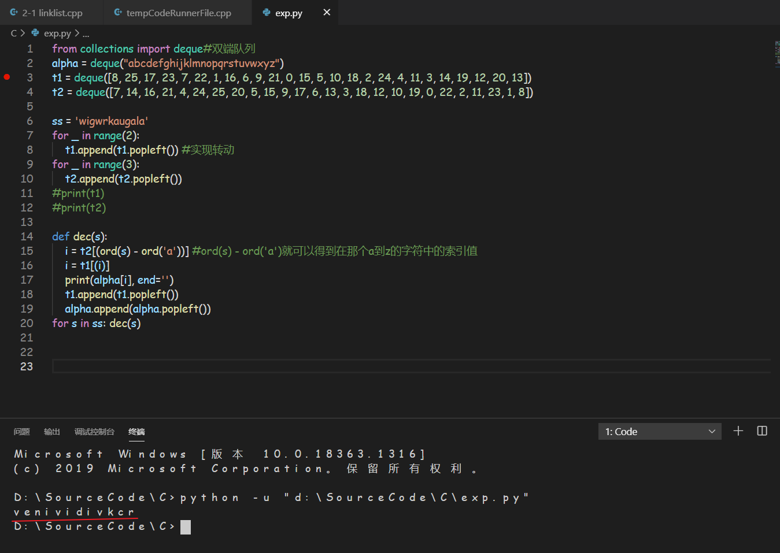Remove the breakpoint on line 3

click(7, 77)
